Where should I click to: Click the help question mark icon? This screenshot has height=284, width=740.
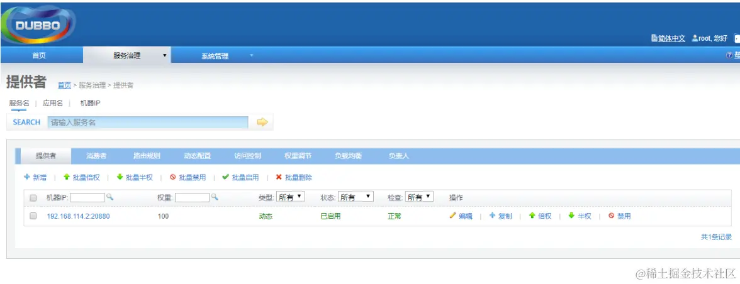(729, 55)
